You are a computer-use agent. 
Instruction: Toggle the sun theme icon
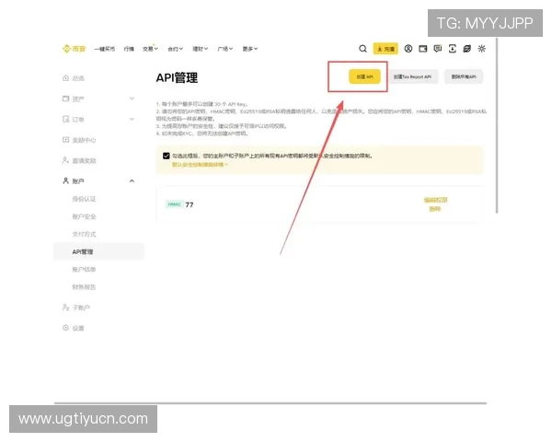click(481, 49)
